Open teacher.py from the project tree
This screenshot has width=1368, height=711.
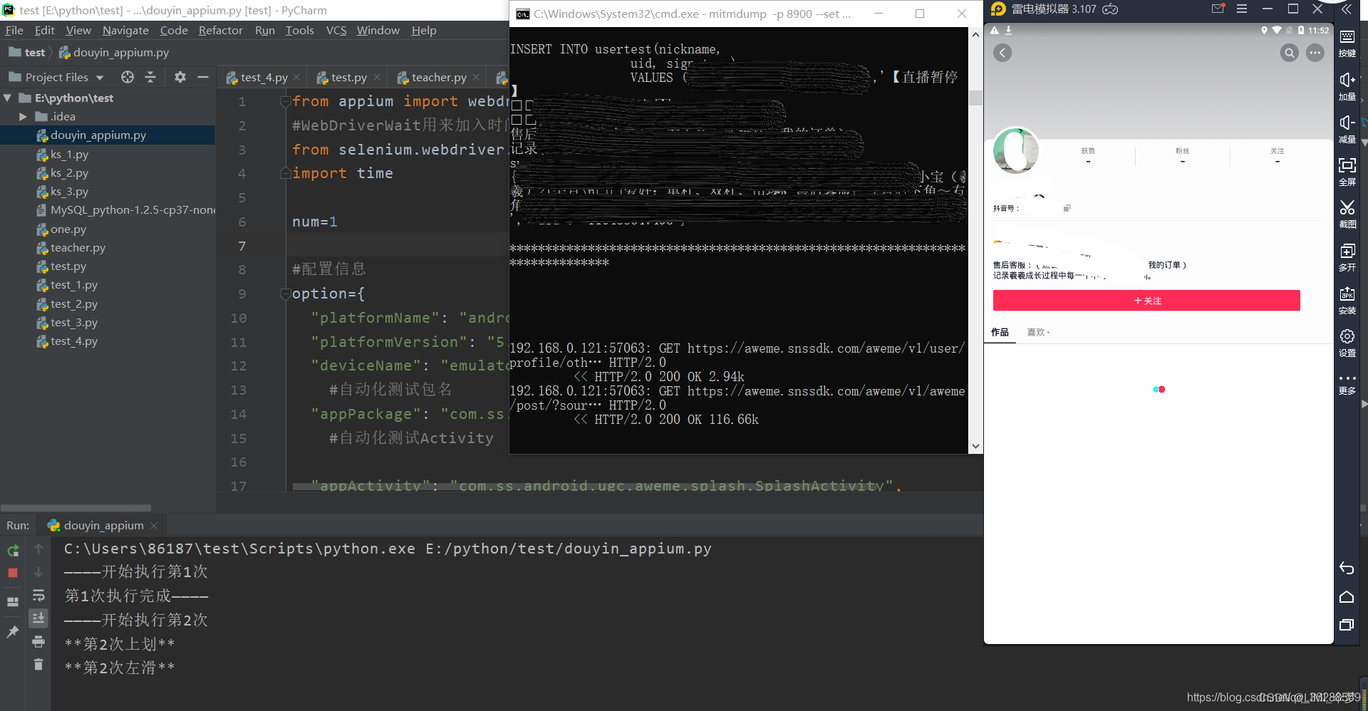[78, 247]
